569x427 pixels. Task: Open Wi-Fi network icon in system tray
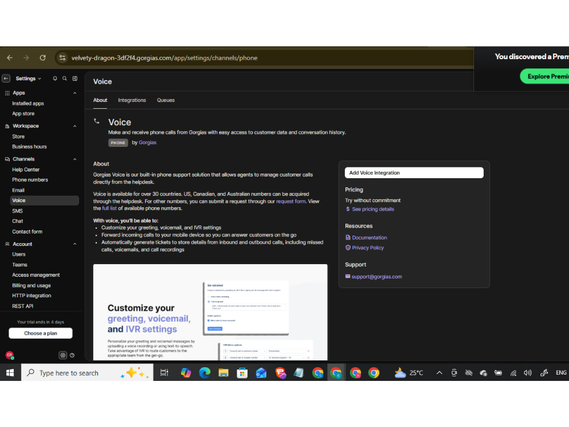(x=513, y=373)
